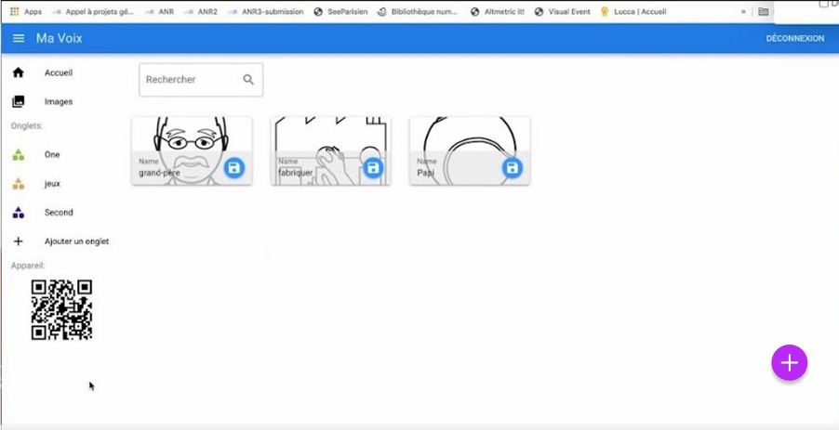Click Ajouter un onglet
The width and height of the screenshot is (839, 430).
tap(76, 241)
